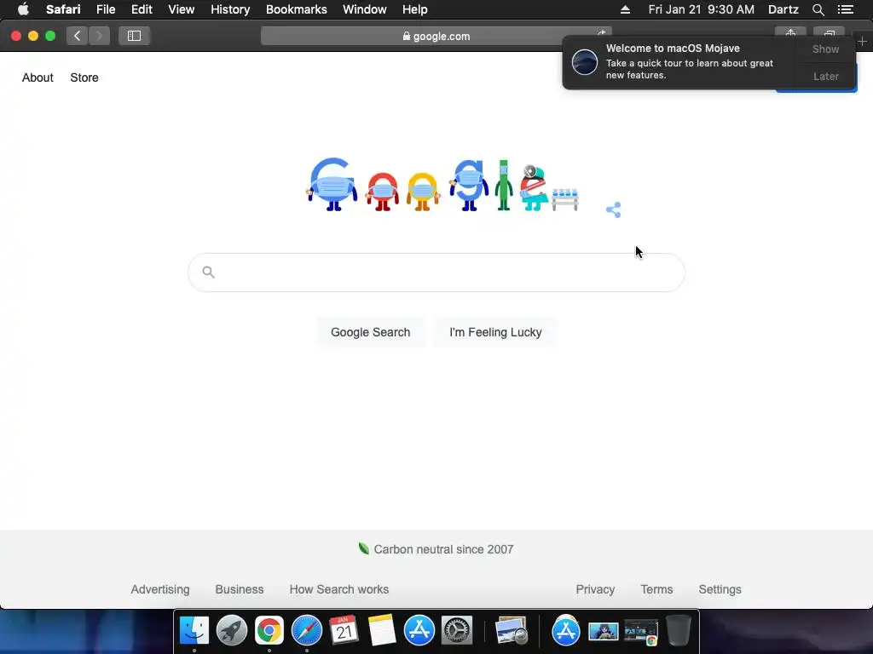Open a new tab with the plus button

[862, 42]
